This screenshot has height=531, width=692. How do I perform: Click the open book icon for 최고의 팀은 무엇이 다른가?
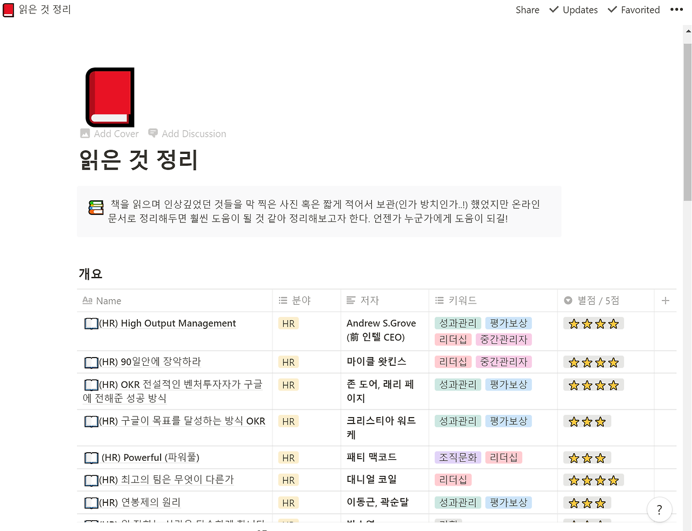(91, 480)
